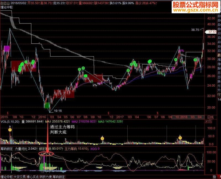Open the VOL(5,10,20) indicator parameters
The width and height of the screenshot is (221, 179).
point(10,121)
